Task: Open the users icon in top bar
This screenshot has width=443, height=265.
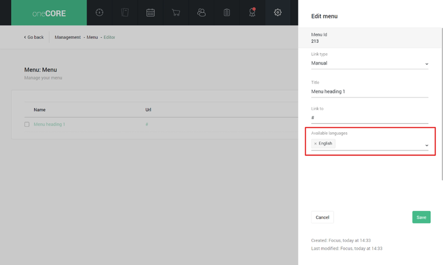Action: point(202,13)
